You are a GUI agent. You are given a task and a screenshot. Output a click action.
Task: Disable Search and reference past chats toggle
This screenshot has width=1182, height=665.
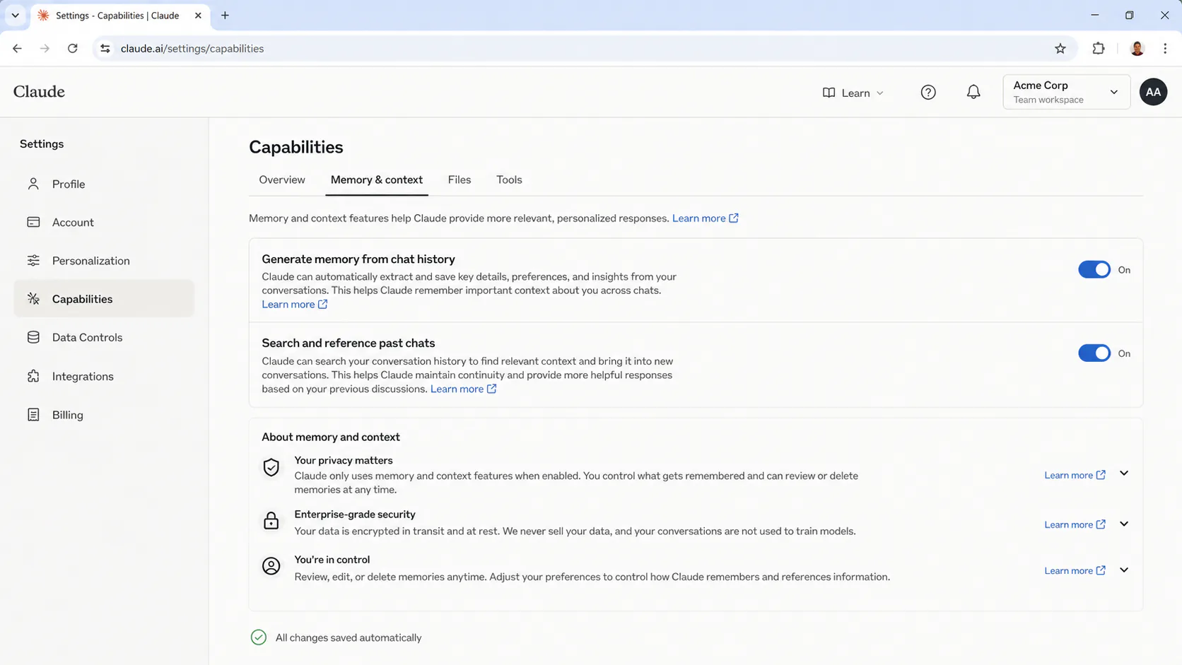click(x=1094, y=353)
